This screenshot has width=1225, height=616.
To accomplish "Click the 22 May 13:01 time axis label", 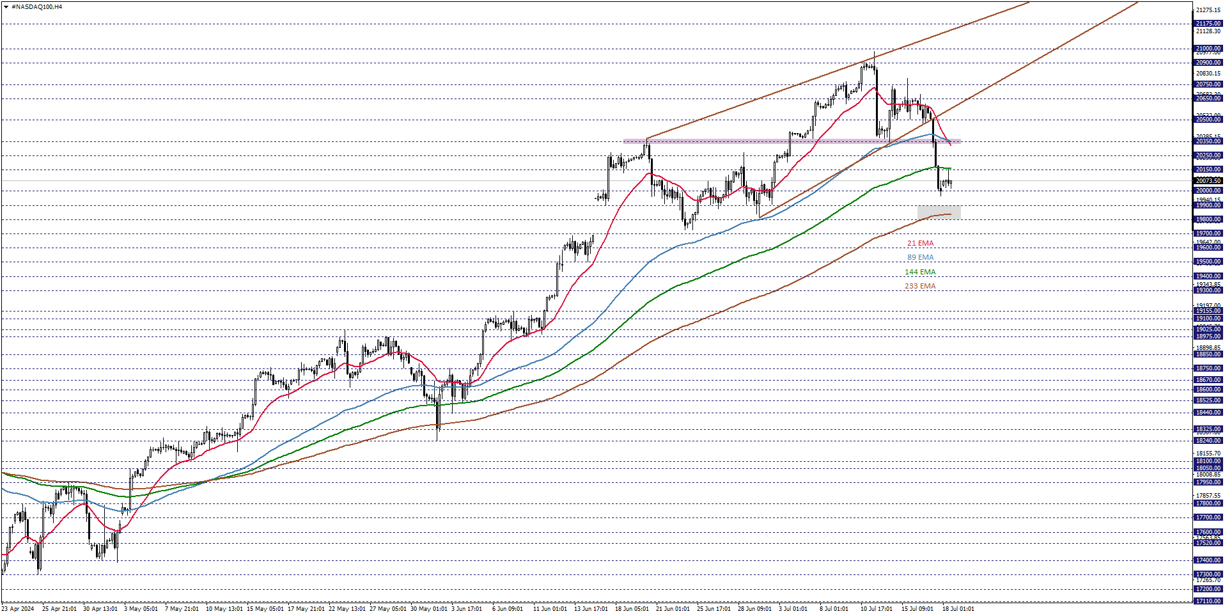I will coord(347,609).
